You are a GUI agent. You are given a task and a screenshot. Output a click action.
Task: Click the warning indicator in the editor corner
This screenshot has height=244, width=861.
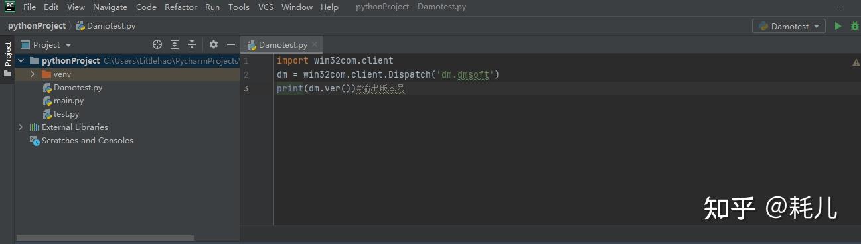tap(856, 62)
